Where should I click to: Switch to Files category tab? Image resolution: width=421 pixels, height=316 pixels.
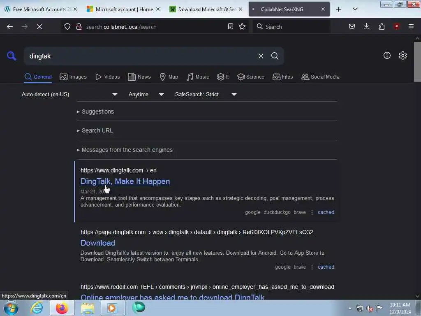click(x=282, y=77)
